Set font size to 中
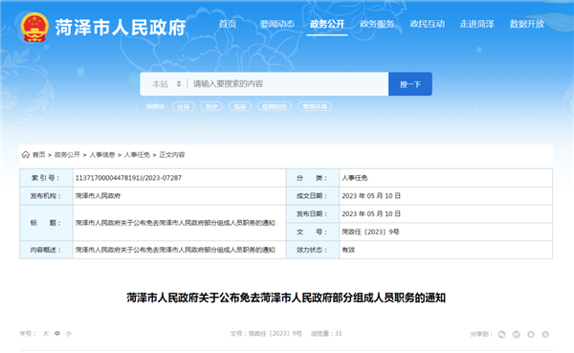Image resolution: width=574 pixels, height=353 pixels. (x=57, y=334)
